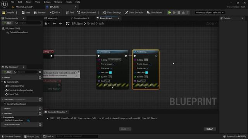Open play mode options menu

coord(188,12)
